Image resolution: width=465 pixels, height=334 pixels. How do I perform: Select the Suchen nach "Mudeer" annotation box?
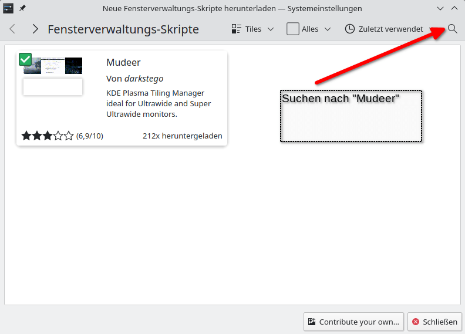[x=351, y=116]
